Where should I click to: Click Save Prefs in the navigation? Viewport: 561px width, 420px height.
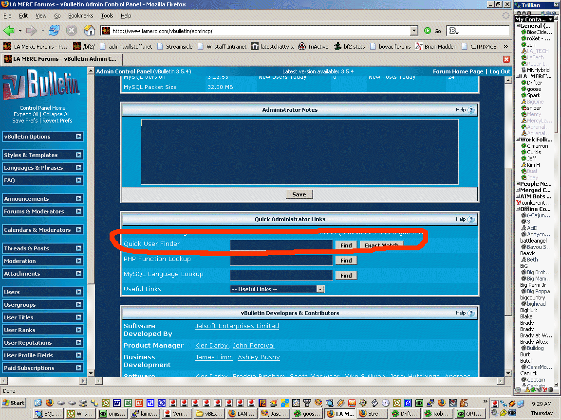click(25, 121)
